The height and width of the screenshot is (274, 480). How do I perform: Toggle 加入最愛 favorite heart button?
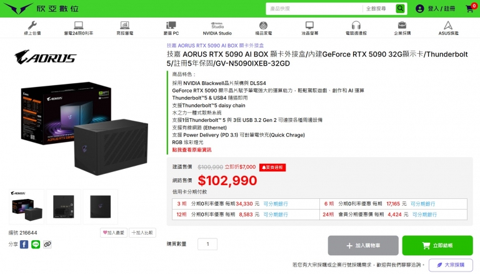(114, 233)
